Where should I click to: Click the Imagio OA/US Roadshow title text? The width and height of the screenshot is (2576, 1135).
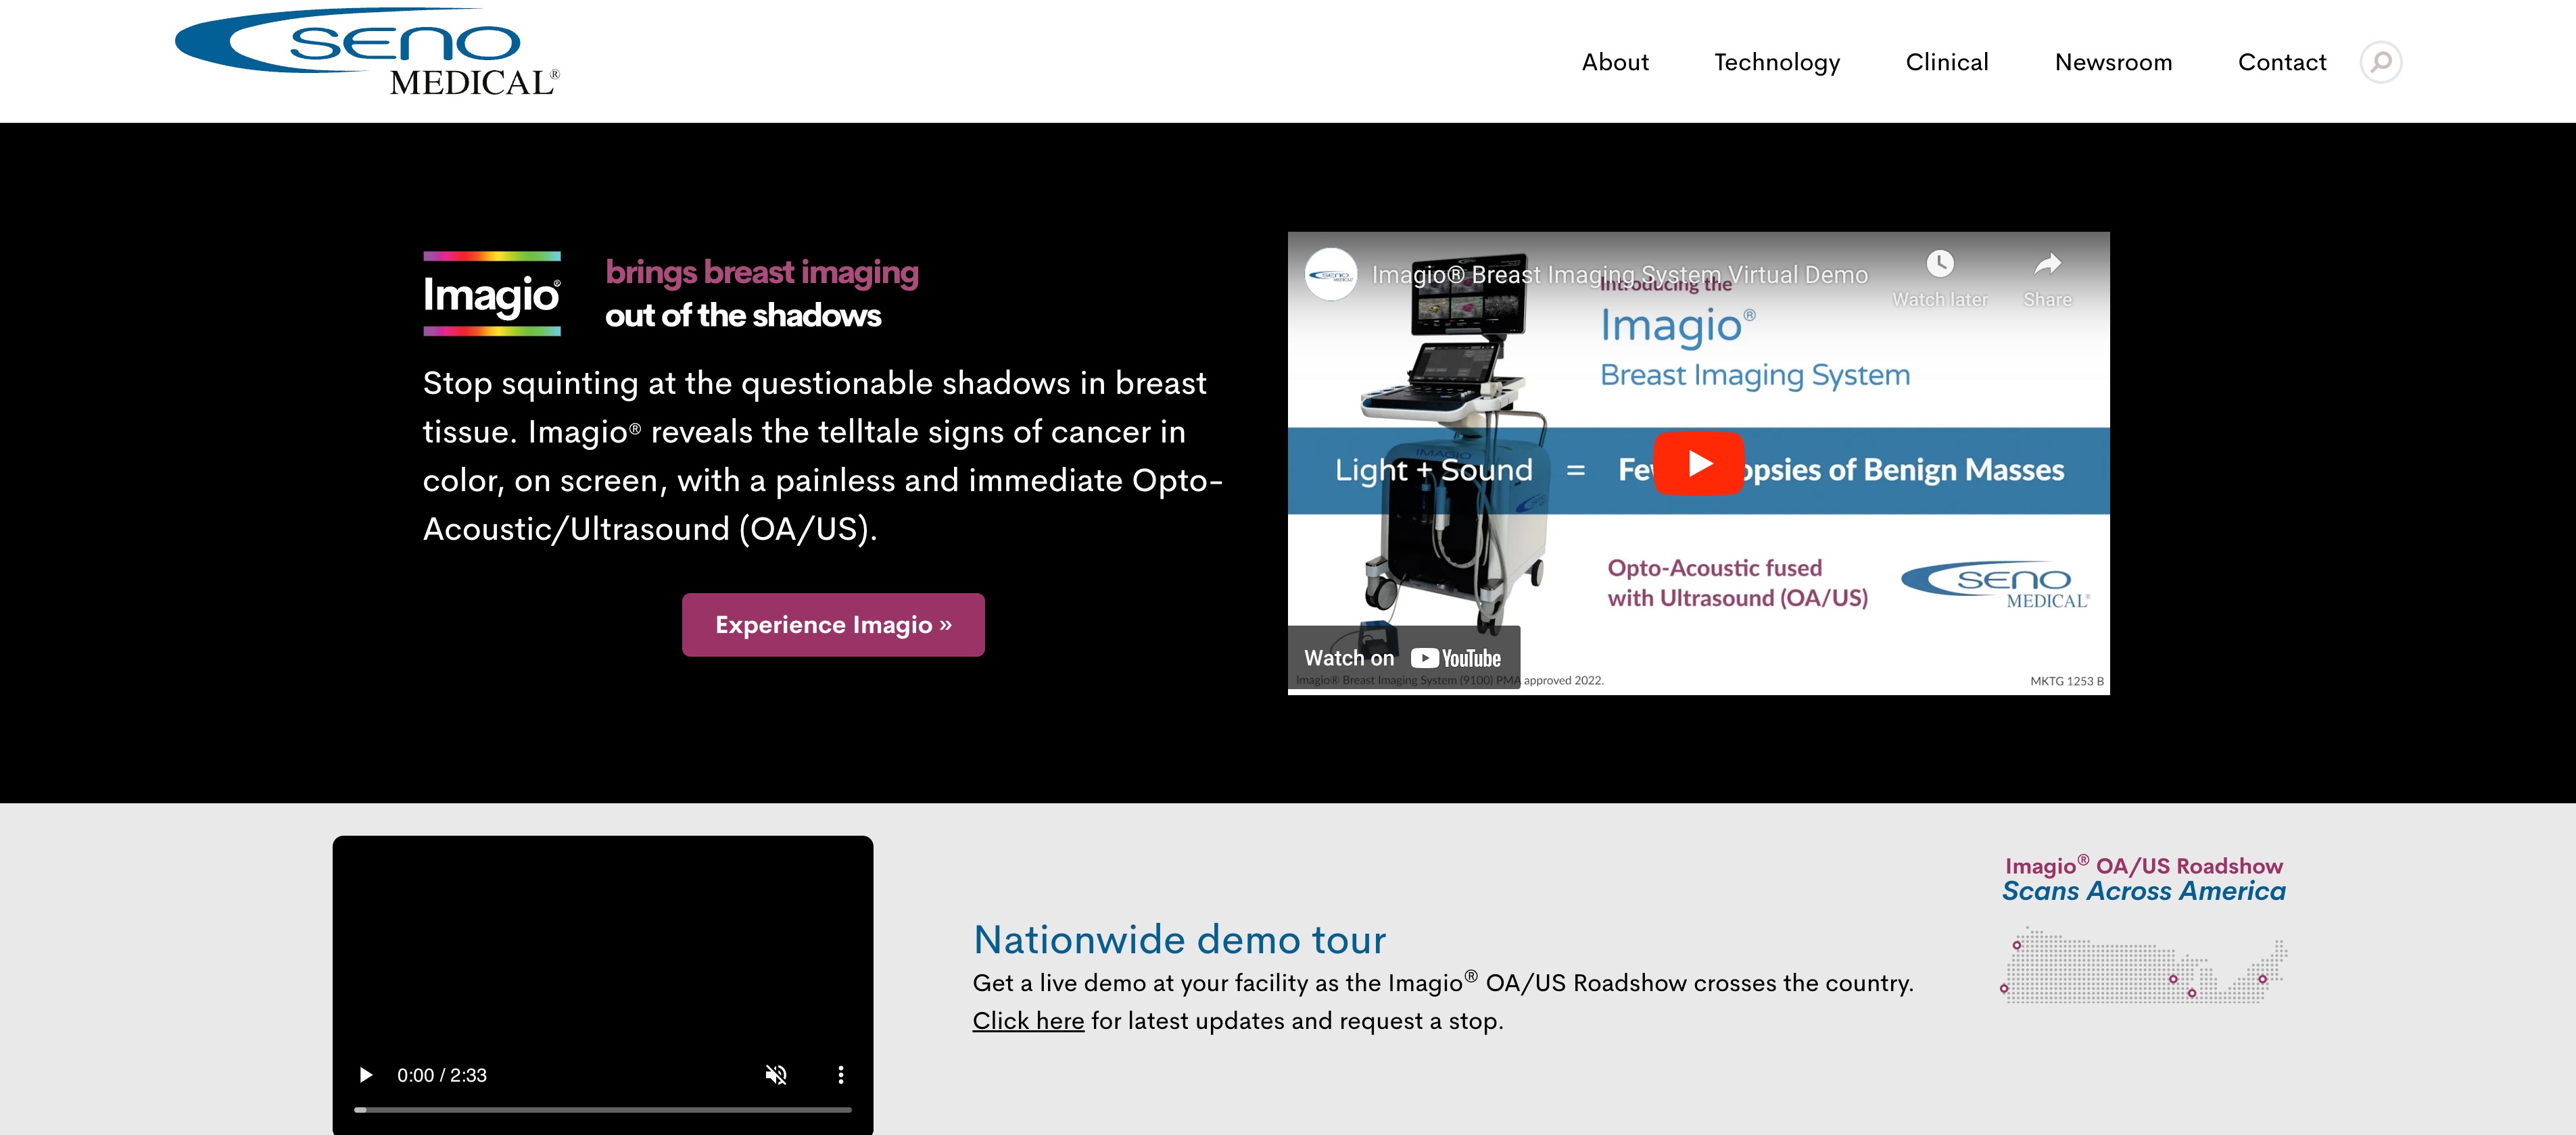[2143, 865]
